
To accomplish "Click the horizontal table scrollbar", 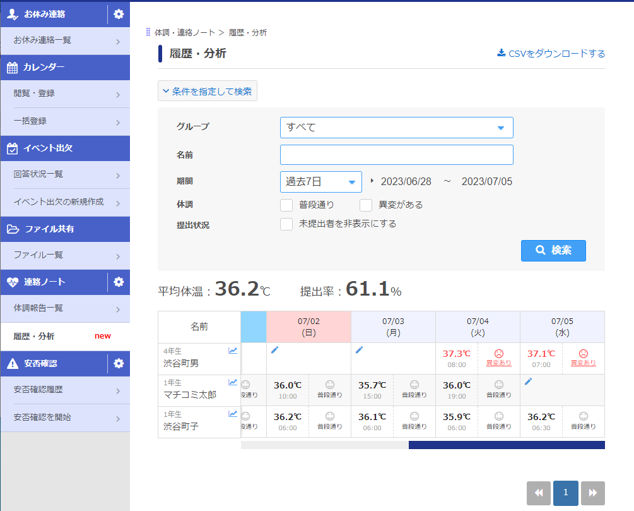I will pyautogui.click(x=506, y=445).
